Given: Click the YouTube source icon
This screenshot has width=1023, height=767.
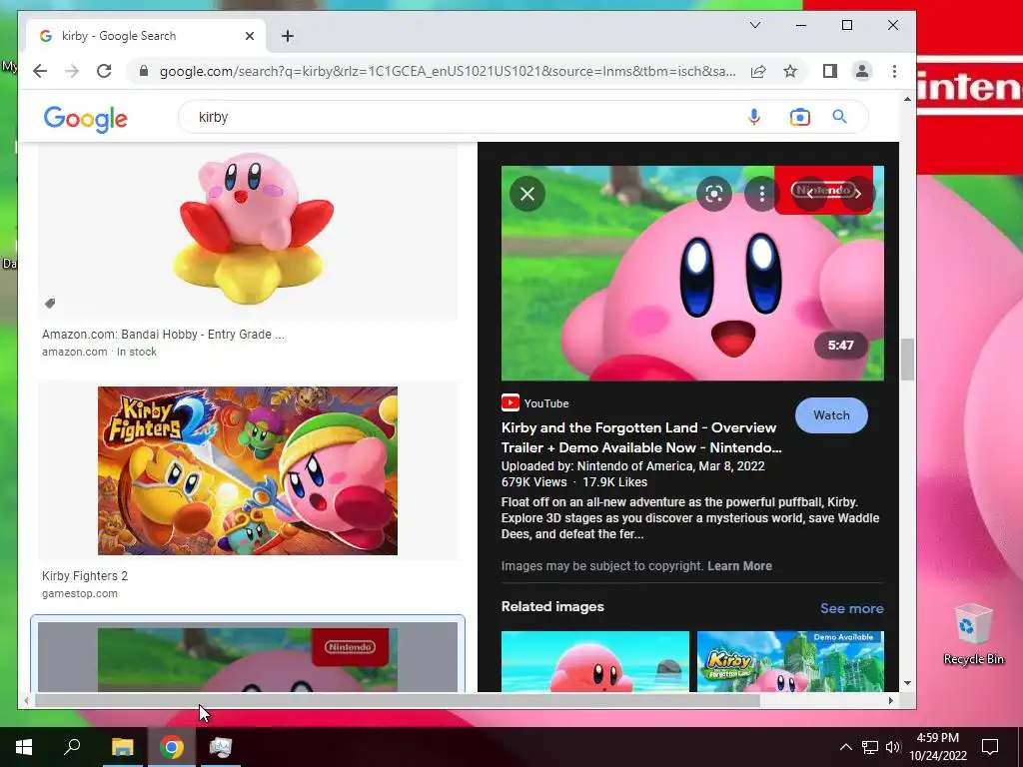Looking at the screenshot, I should pyautogui.click(x=511, y=403).
